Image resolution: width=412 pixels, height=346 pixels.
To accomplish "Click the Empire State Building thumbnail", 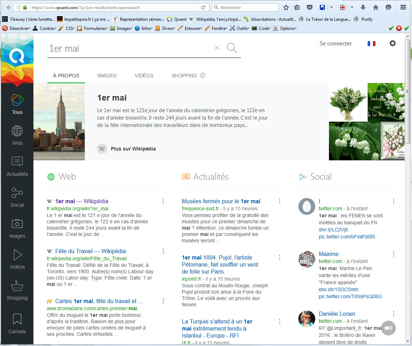I will 59,122.
